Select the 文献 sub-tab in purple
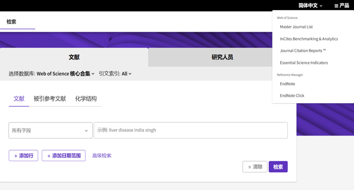Image resolution: width=354 pixels, height=190 pixels. pos(19,99)
